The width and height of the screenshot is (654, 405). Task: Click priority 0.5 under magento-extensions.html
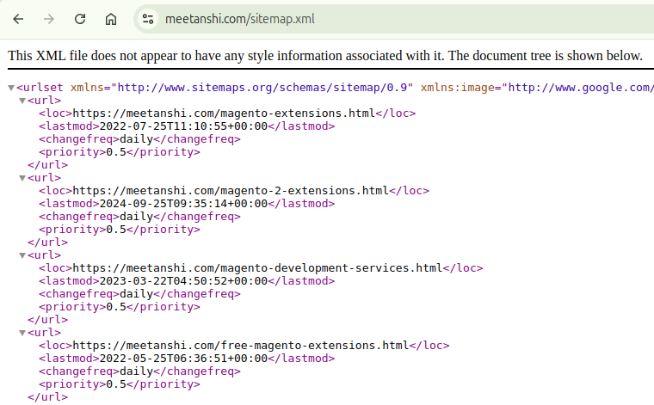tap(116, 152)
